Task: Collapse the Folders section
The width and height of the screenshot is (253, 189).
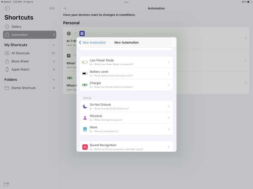Action: coord(53,80)
